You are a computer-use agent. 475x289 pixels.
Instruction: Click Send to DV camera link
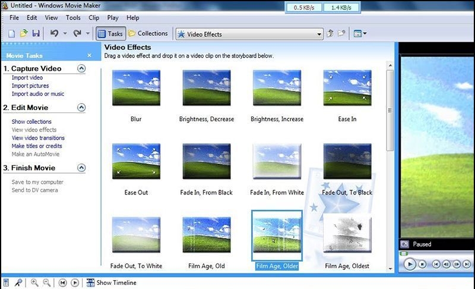(34, 190)
